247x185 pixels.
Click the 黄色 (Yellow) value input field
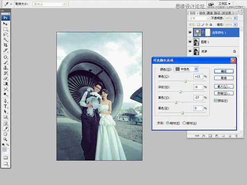(x=198, y=97)
